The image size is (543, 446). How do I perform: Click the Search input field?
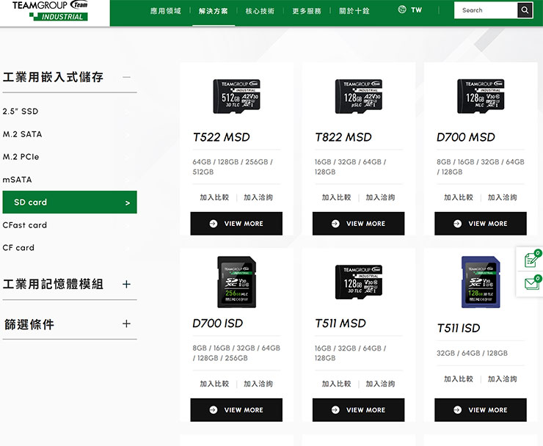click(486, 10)
